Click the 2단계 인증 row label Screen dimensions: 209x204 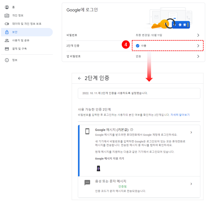73,46
